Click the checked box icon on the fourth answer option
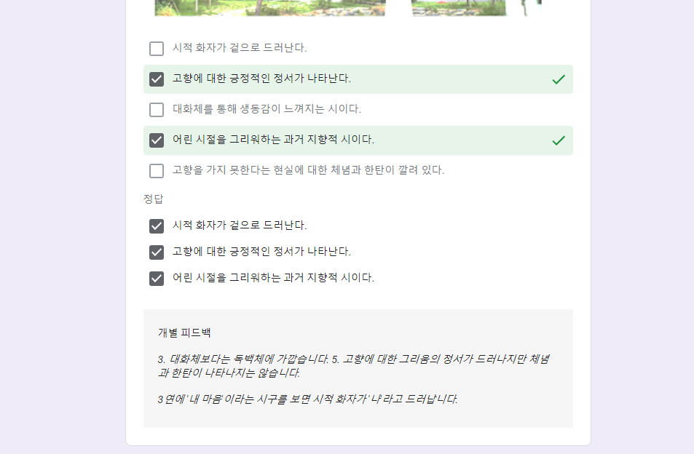The image size is (694, 454). [156, 140]
